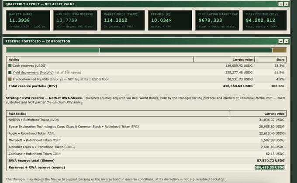Select the Space Exploration Technologies SPCX row
297x183 pixels.
click(146, 127)
